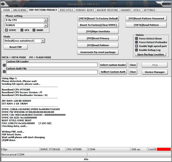Select the UTILS tab
172x162 pixels.
point(137,10)
